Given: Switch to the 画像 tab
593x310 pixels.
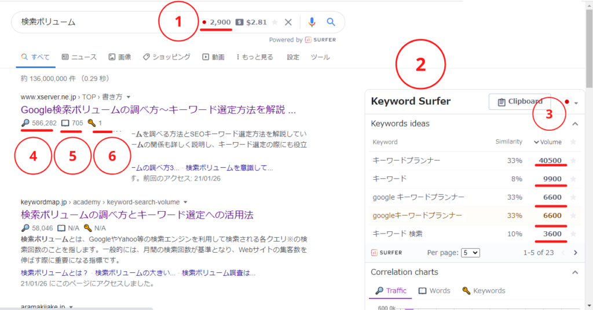Looking at the screenshot, I should [119, 57].
